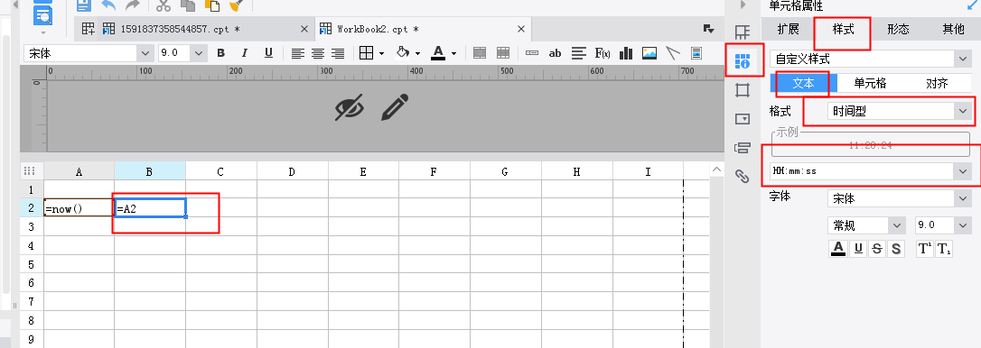Screen dimensions: 981x348
Task: Click the cell borders grid icon
Action: (367, 53)
